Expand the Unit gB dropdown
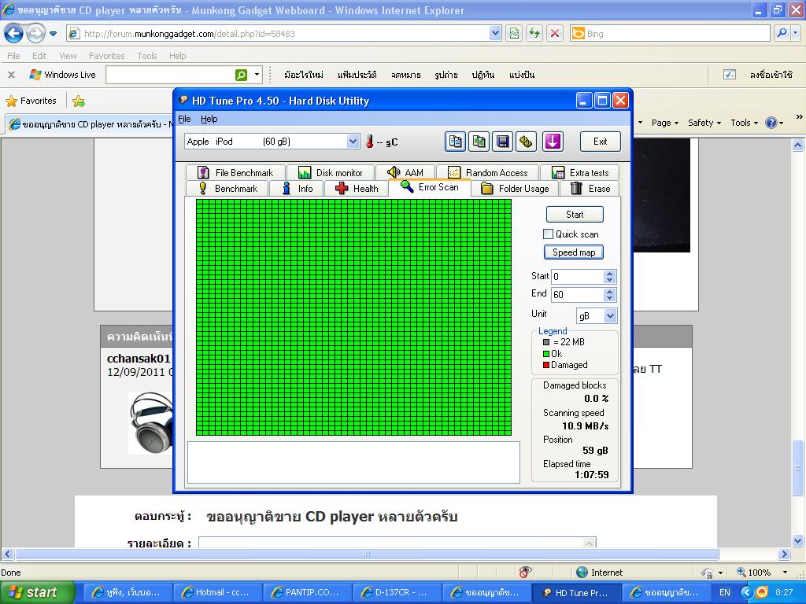The height and width of the screenshot is (604, 806). [x=610, y=315]
